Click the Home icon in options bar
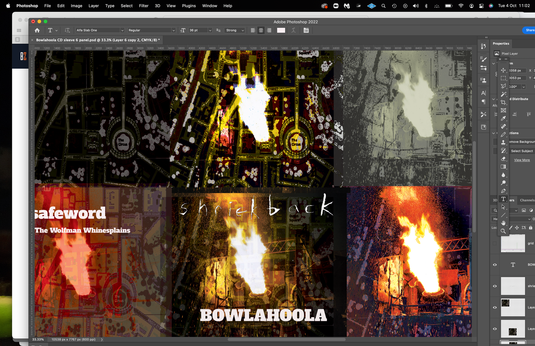This screenshot has width=535, height=346. pyautogui.click(x=37, y=30)
